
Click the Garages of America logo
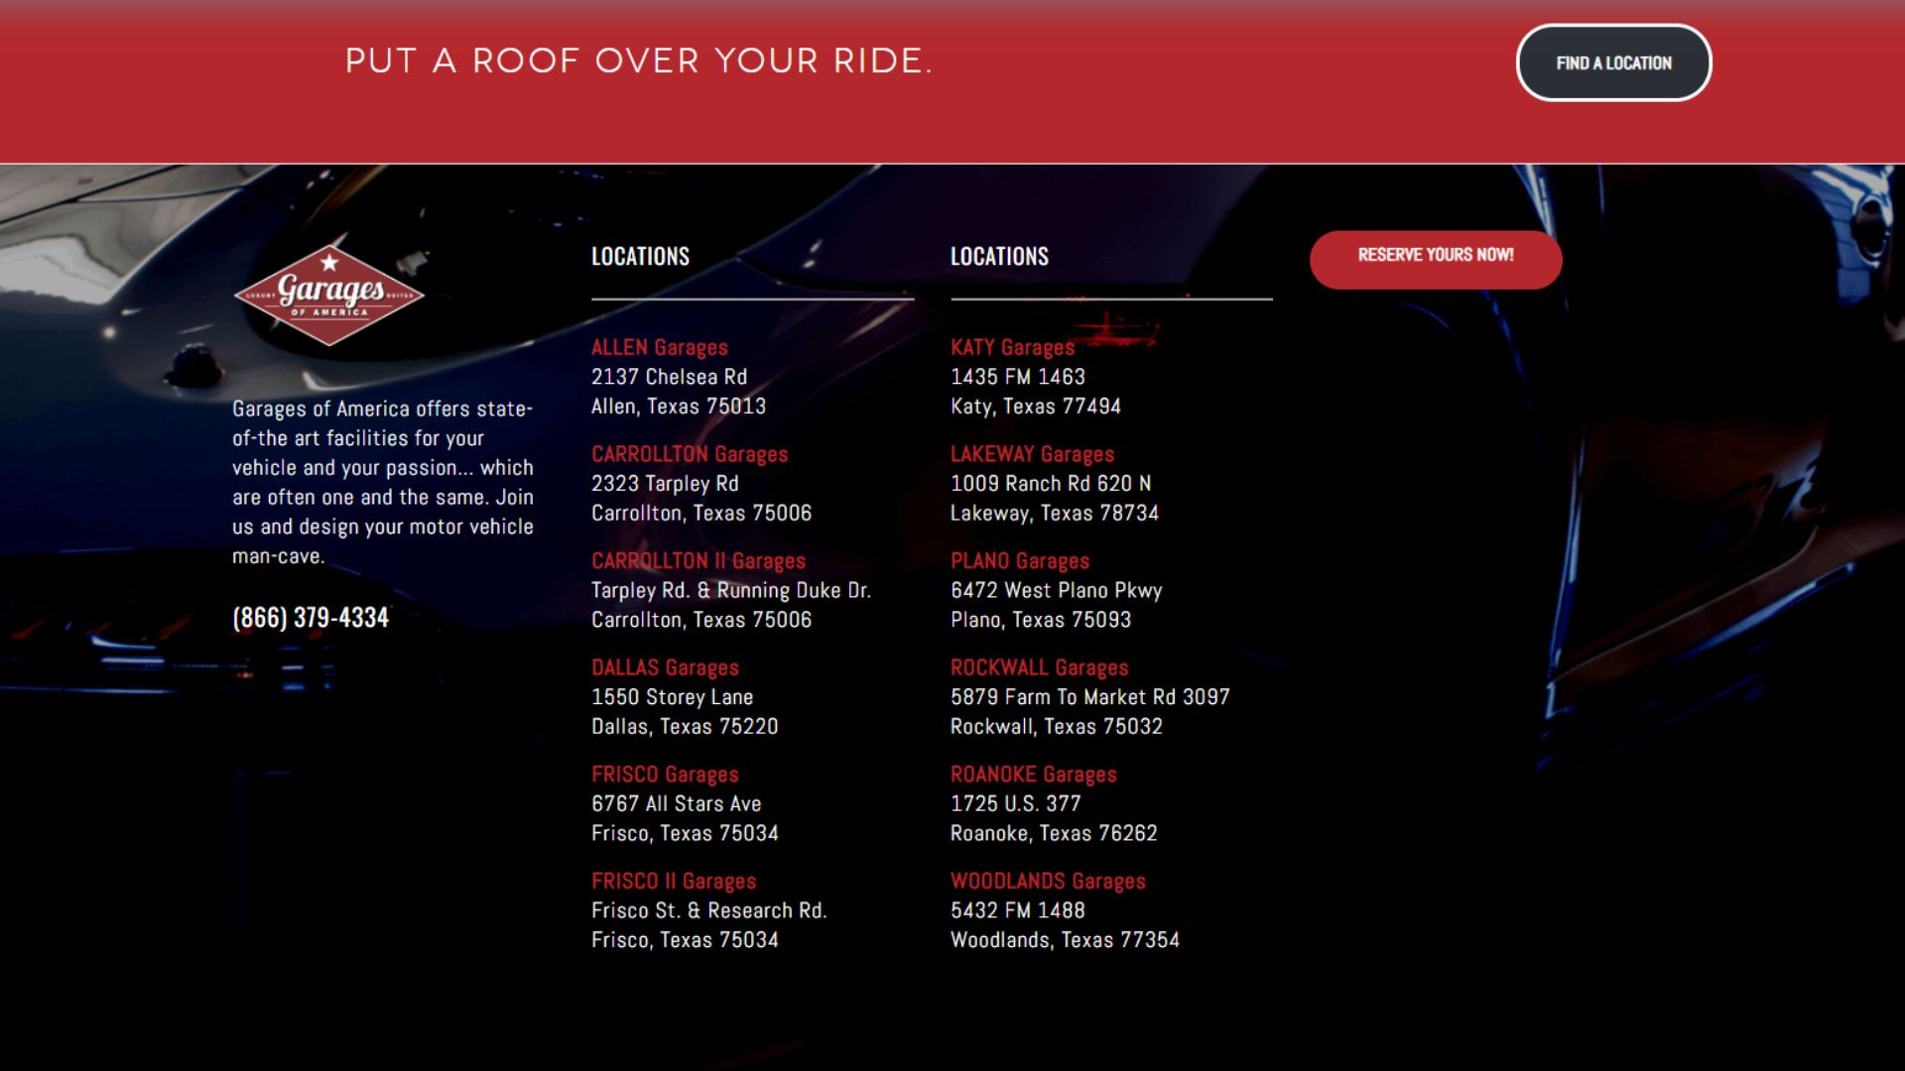(329, 295)
